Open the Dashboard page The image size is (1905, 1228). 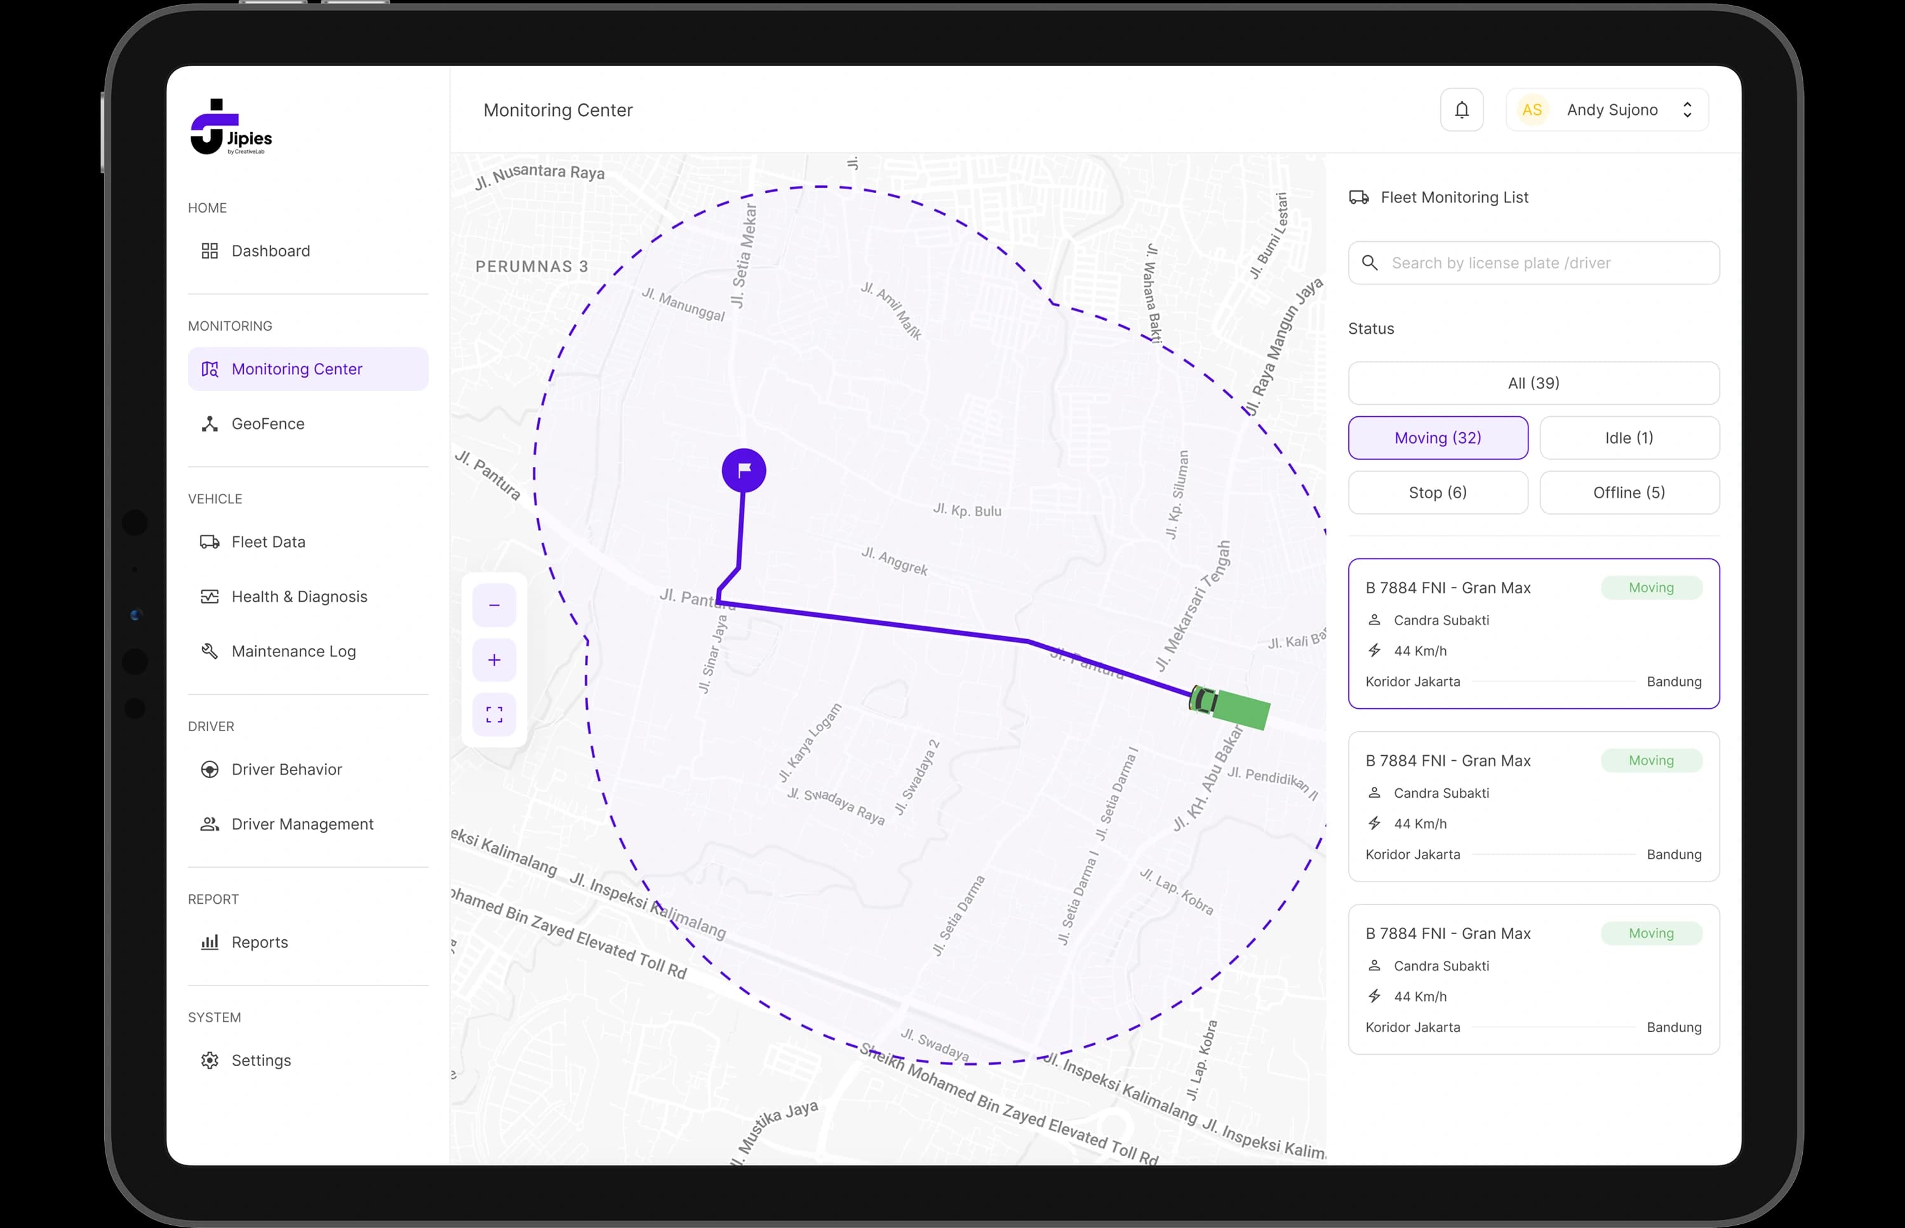point(308,251)
